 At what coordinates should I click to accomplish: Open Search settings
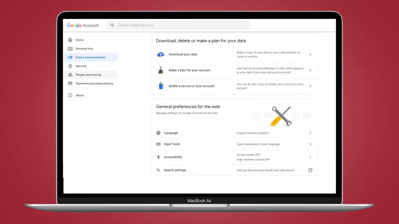coord(234,170)
